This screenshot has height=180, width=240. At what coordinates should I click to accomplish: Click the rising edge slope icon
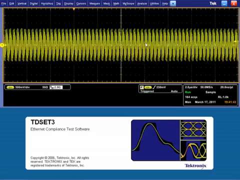(x=154, y=87)
